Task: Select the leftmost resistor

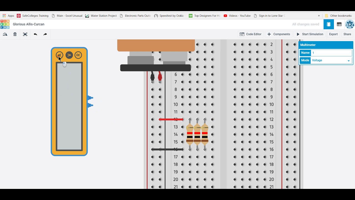Action: pos(190,134)
